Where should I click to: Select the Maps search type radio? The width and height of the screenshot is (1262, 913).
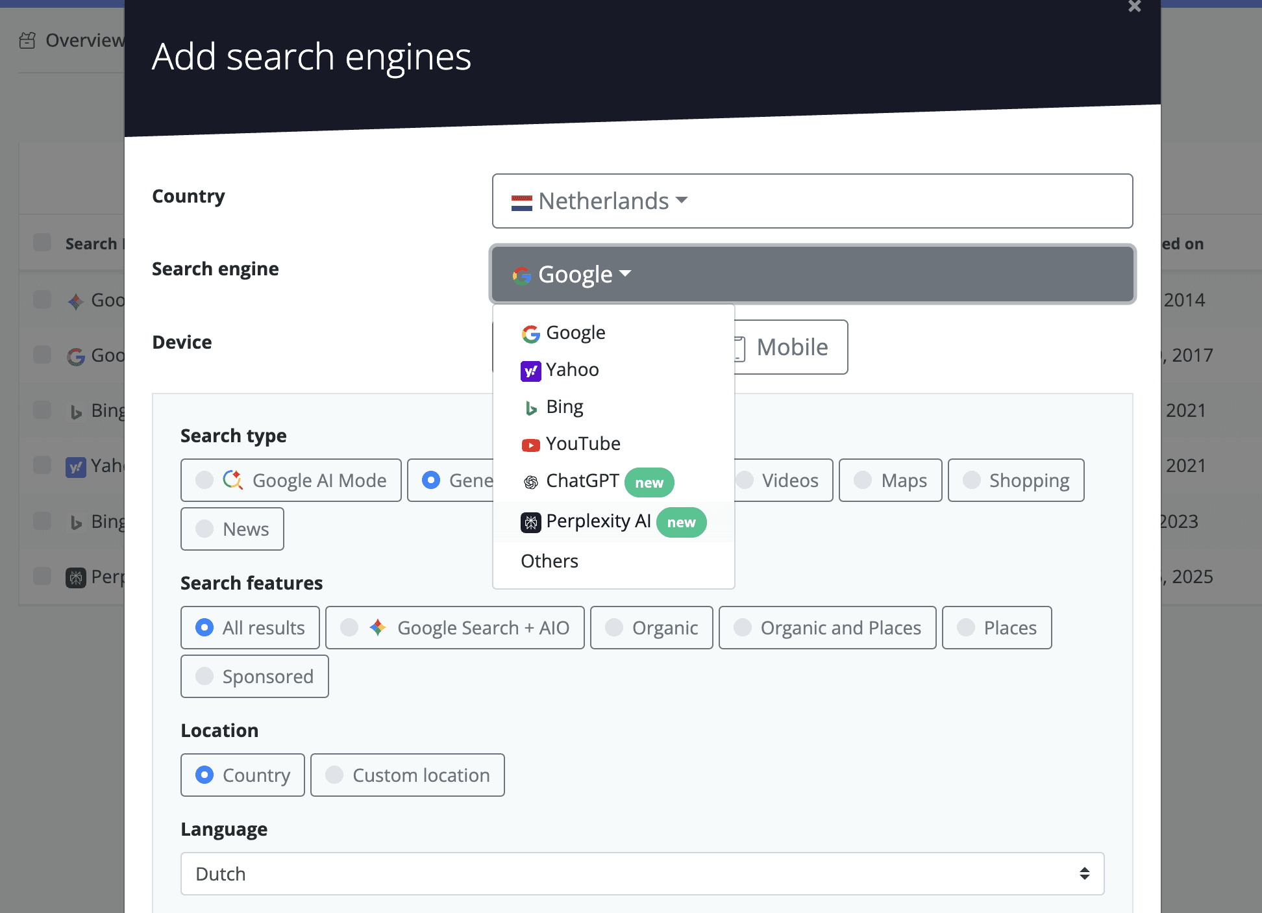point(863,481)
